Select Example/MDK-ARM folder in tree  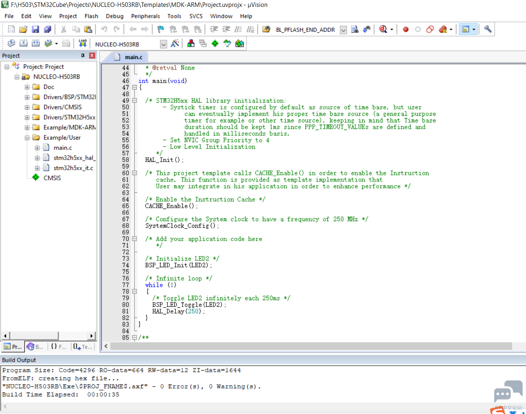coord(69,128)
